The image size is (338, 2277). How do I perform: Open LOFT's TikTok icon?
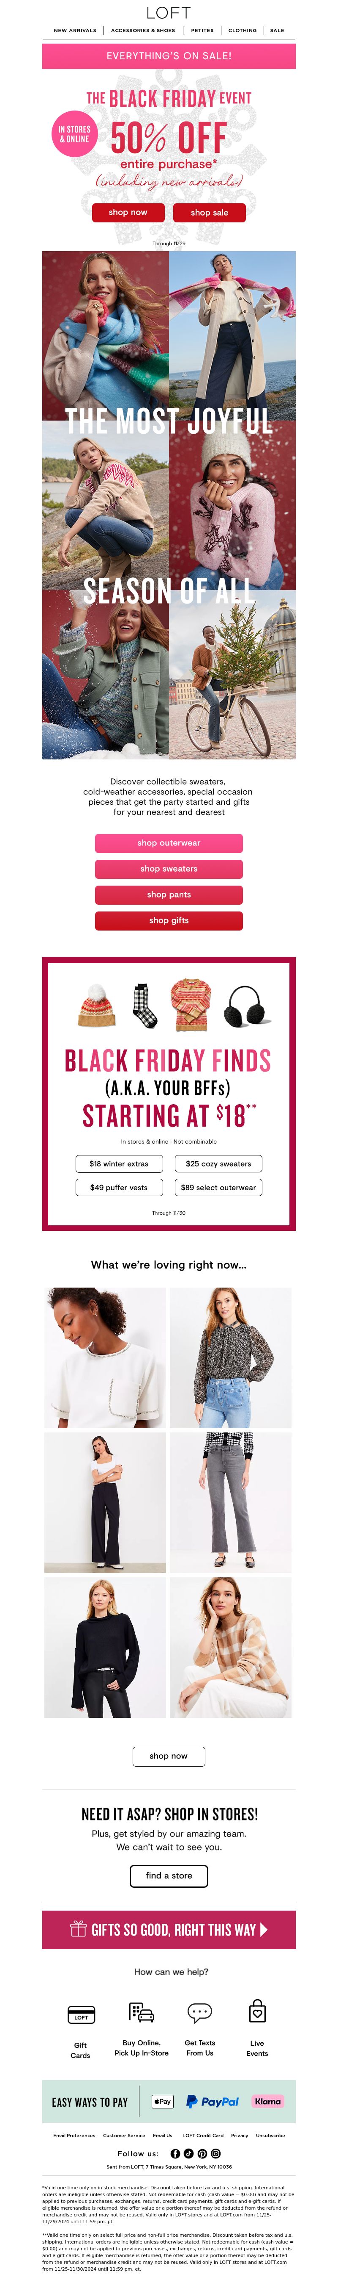(189, 2153)
